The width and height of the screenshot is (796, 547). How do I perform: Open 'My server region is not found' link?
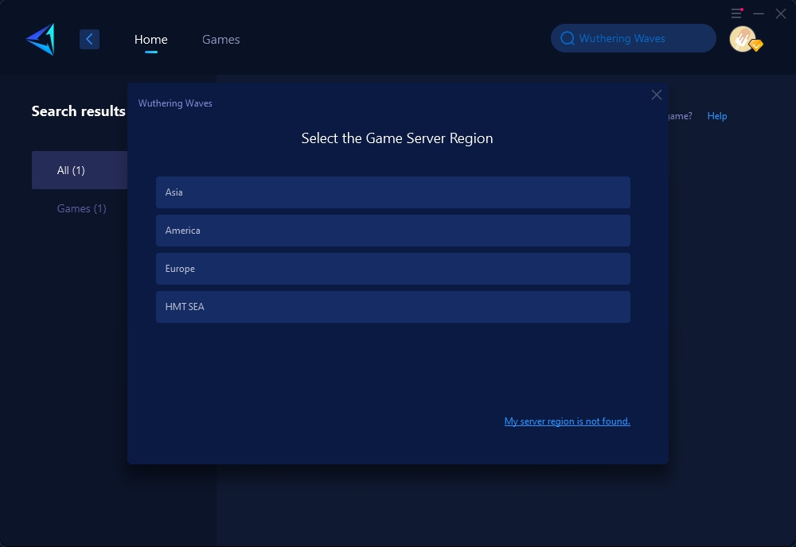tap(567, 421)
